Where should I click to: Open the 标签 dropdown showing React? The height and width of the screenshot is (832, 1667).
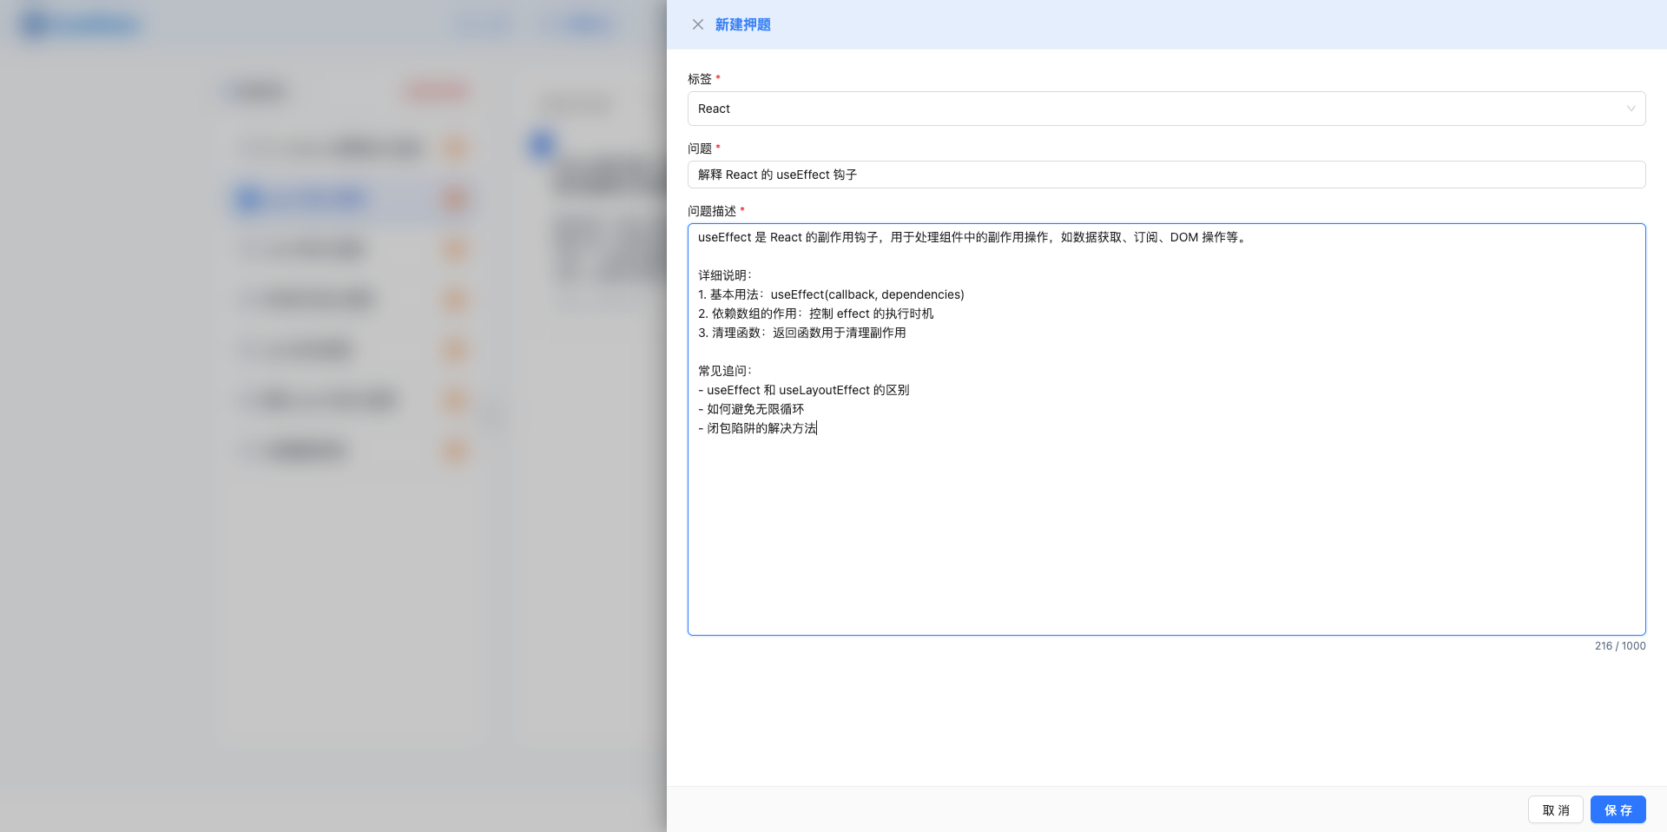pyautogui.click(x=1166, y=109)
